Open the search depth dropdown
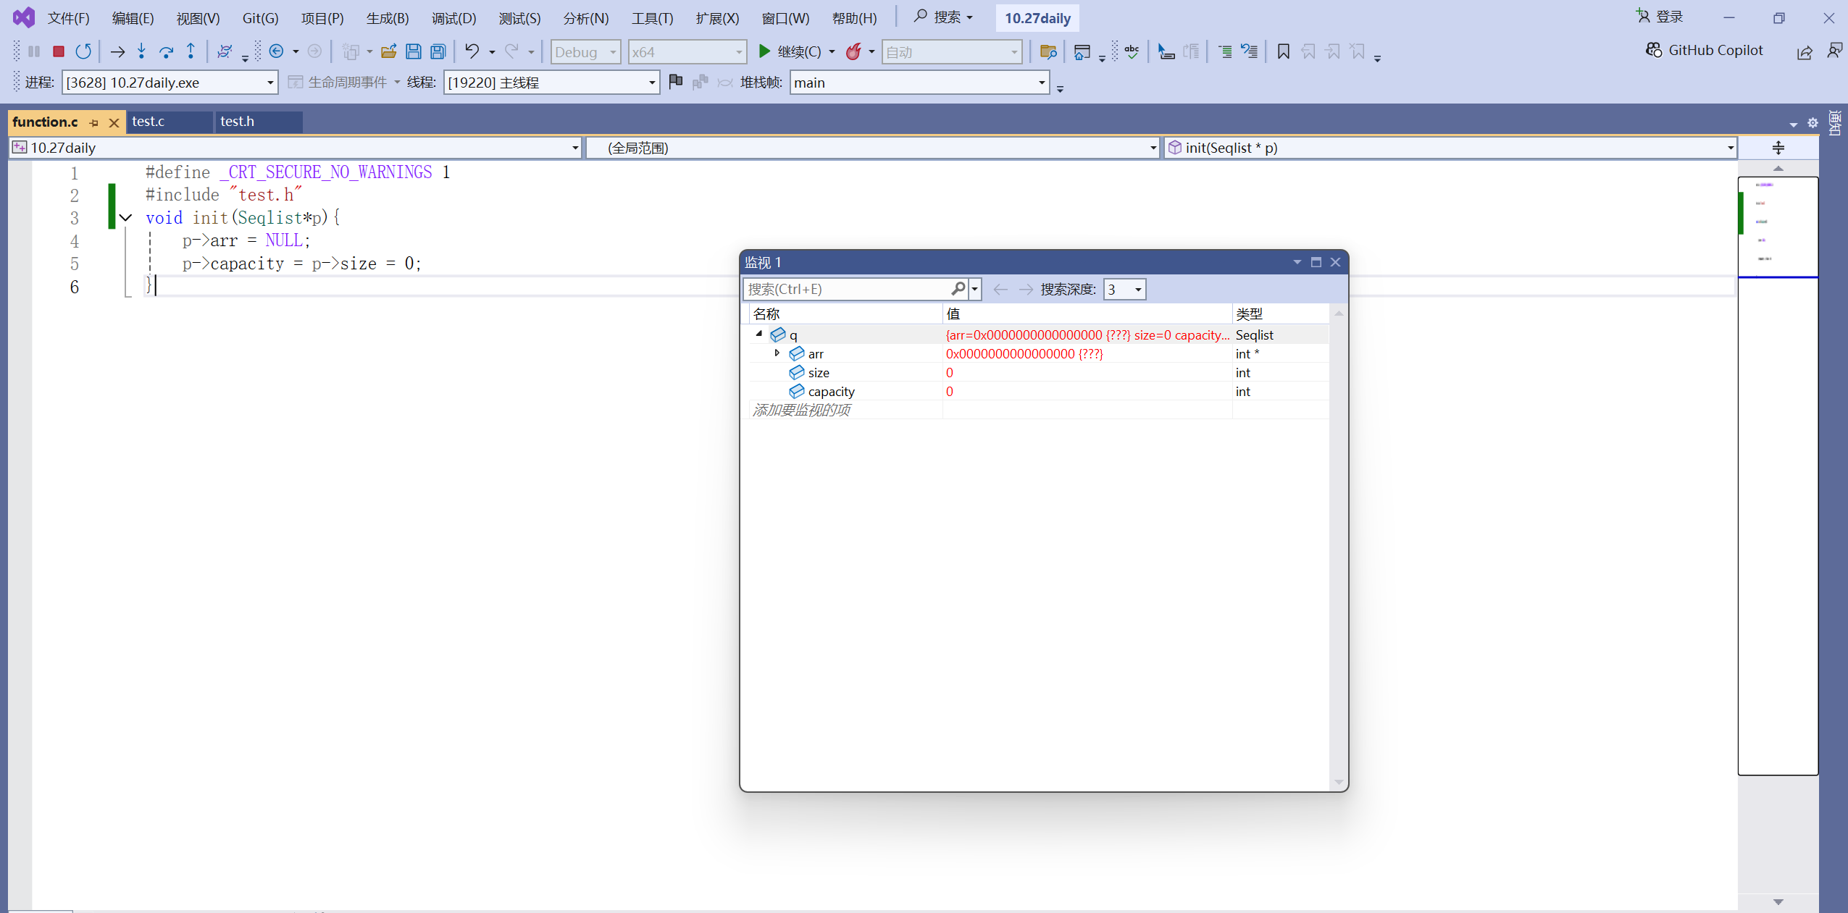 pyautogui.click(x=1137, y=290)
